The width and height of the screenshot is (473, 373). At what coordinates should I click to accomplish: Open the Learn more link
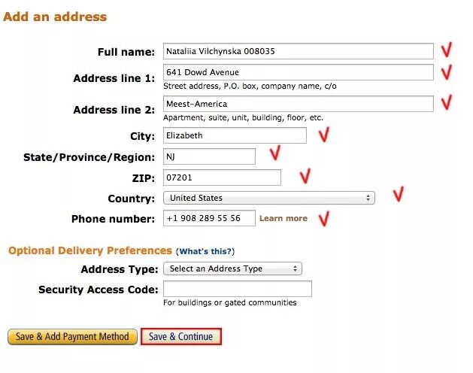pos(283,218)
